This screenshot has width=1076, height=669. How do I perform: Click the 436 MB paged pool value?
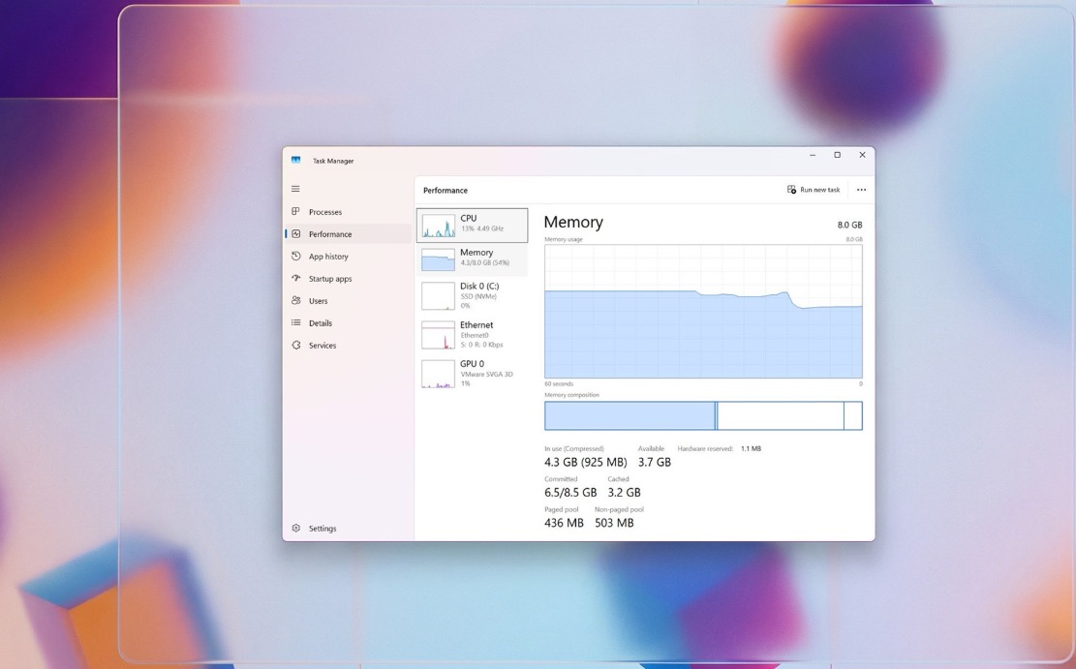pos(564,523)
